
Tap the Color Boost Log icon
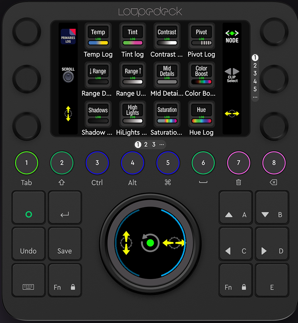pos(201,75)
